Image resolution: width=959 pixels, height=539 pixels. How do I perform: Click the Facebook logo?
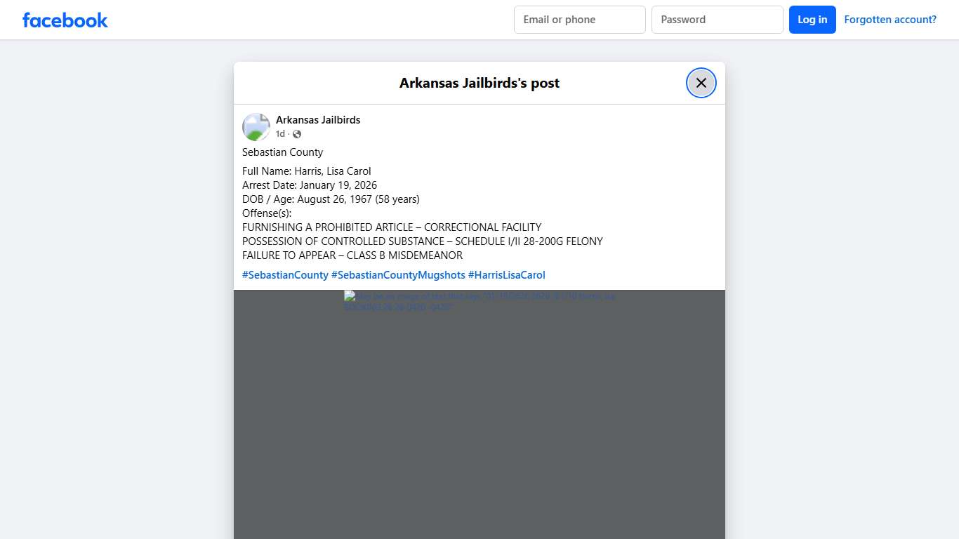[65, 20]
